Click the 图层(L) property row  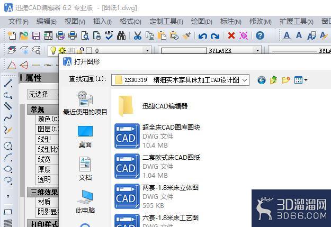(47, 129)
